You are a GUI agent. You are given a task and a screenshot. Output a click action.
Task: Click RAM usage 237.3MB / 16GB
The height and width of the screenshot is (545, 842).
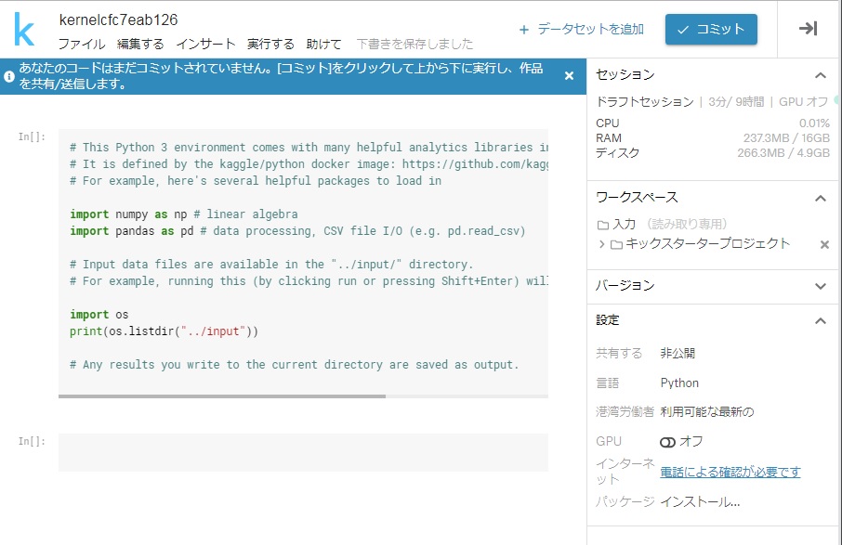tap(786, 138)
